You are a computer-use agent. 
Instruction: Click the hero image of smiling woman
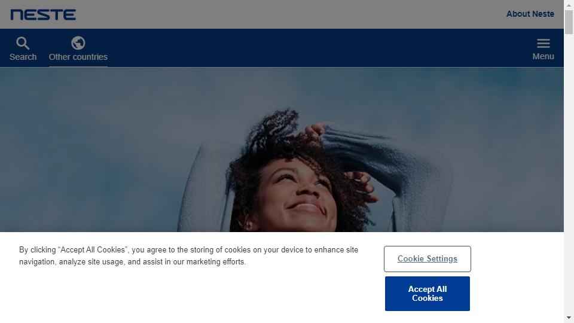[x=282, y=150]
